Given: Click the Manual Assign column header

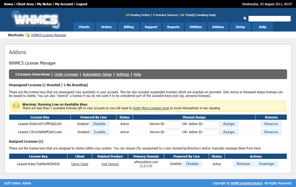Looking at the screenshot, I should [194, 117].
